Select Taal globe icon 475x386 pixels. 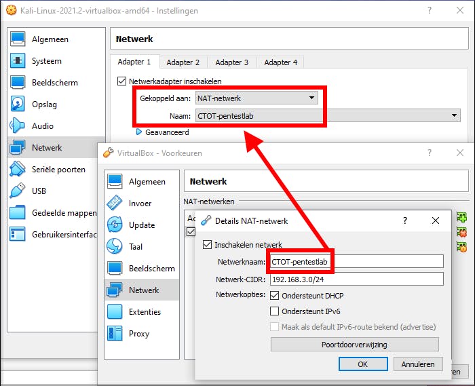pyautogui.click(x=115, y=246)
